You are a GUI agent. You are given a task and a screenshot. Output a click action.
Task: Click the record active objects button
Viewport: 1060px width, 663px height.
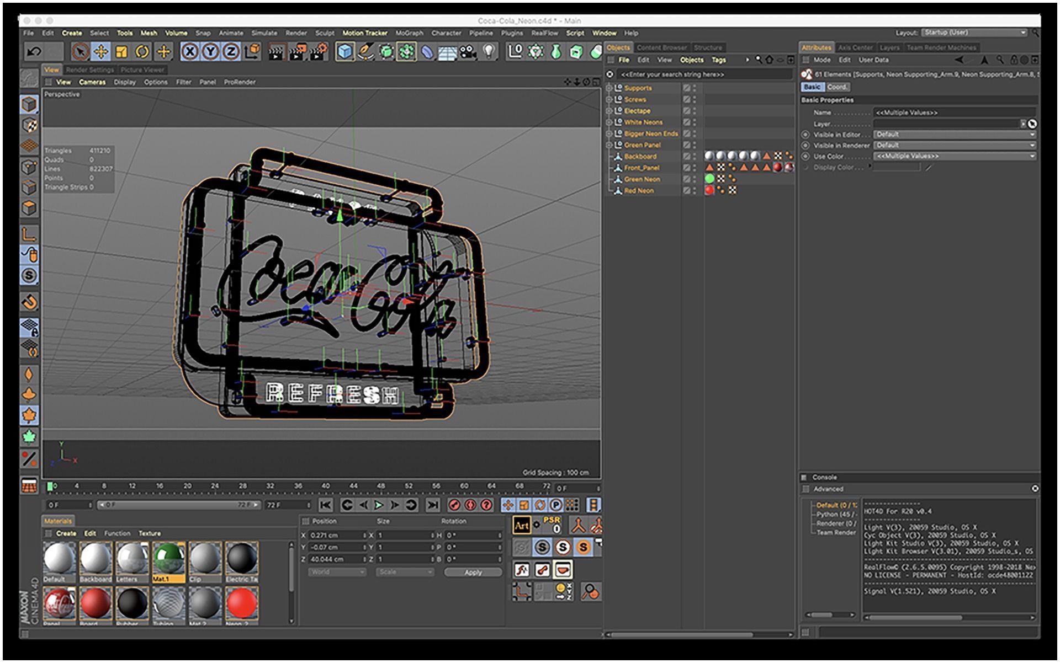454,505
